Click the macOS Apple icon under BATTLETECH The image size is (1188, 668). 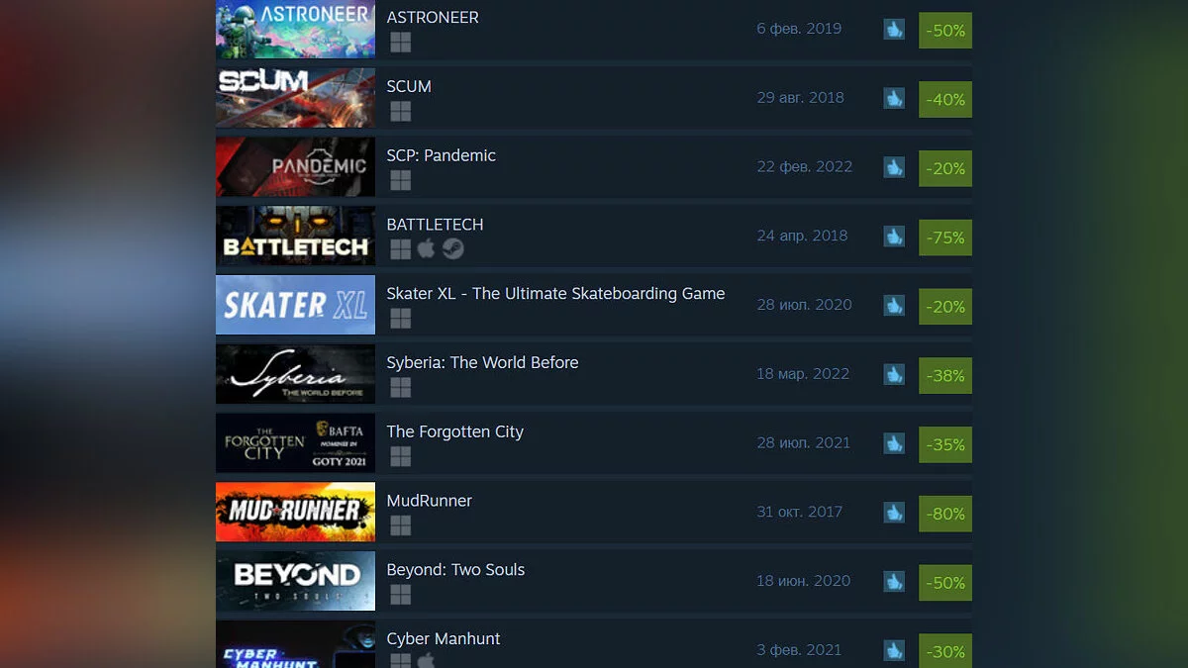click(x=426, y=248)
